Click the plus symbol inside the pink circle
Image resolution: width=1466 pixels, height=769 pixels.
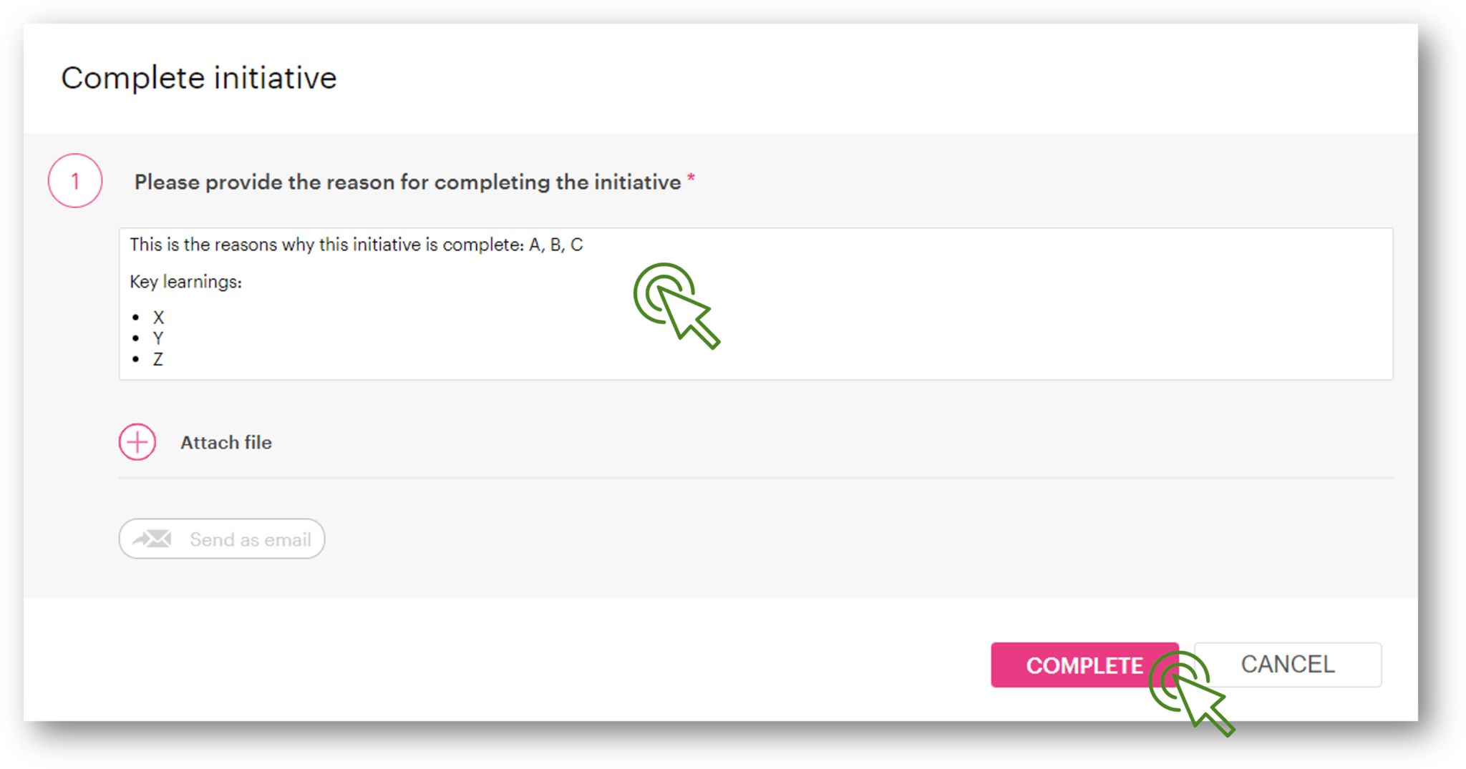tap(137, 442)
